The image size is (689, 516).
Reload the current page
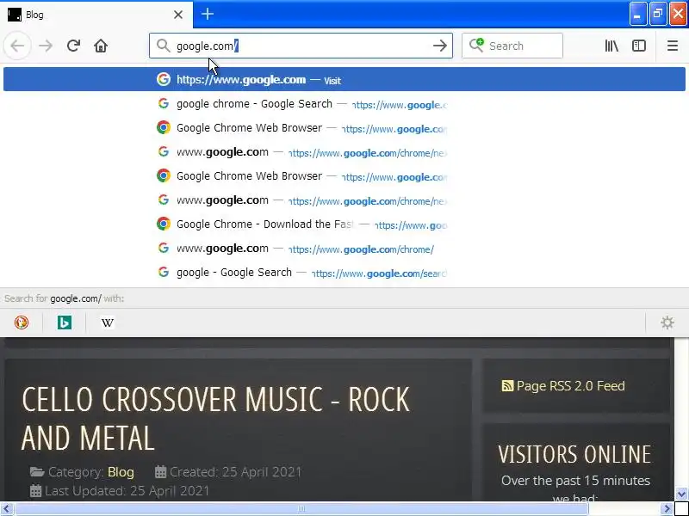point(73,46)
